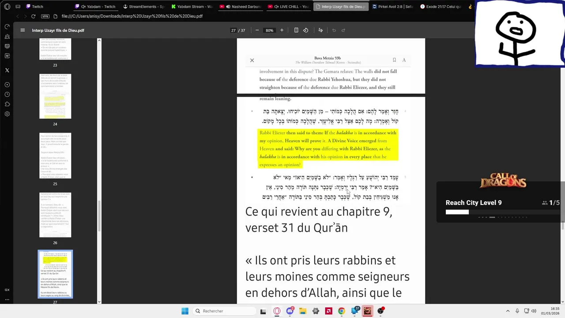Click Reach City Level 9 progress bar
565x318 pixels.
point(503,212)
